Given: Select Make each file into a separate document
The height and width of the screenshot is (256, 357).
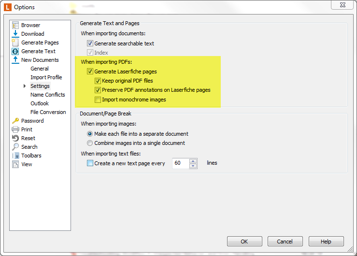Looking at the screenshot, I should tap(90, 134).
